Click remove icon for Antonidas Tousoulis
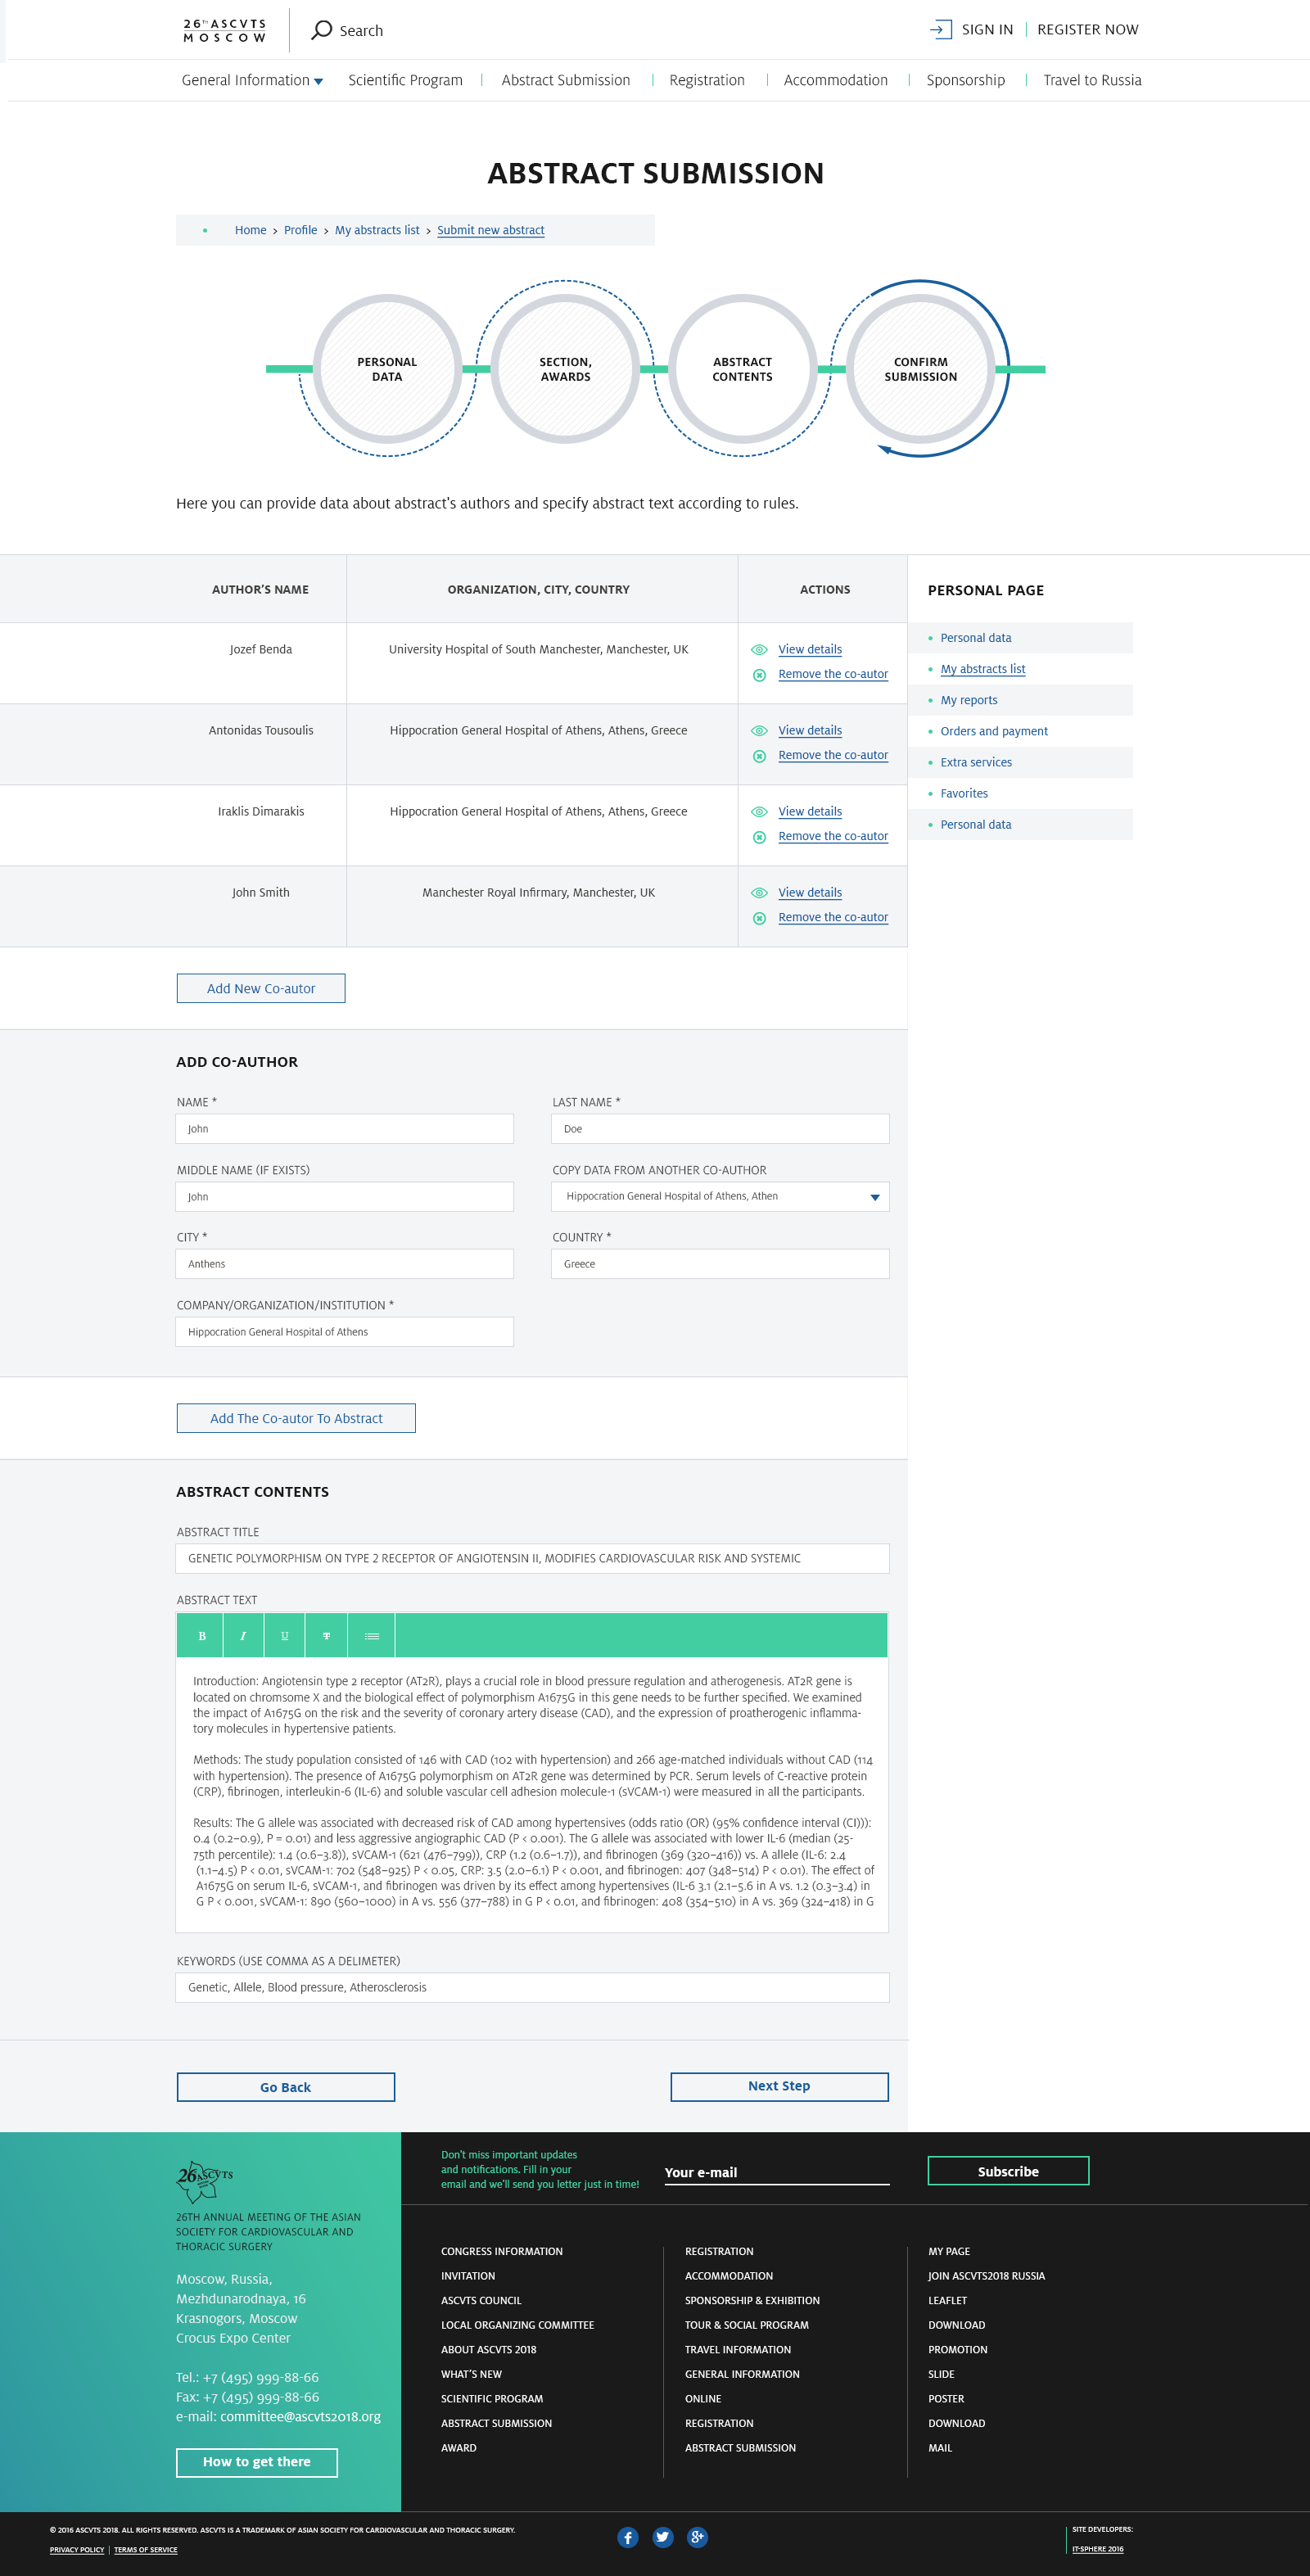The width and height of the screenshot is (1310, 2576). pyautogui.click(x=759, y=756)
